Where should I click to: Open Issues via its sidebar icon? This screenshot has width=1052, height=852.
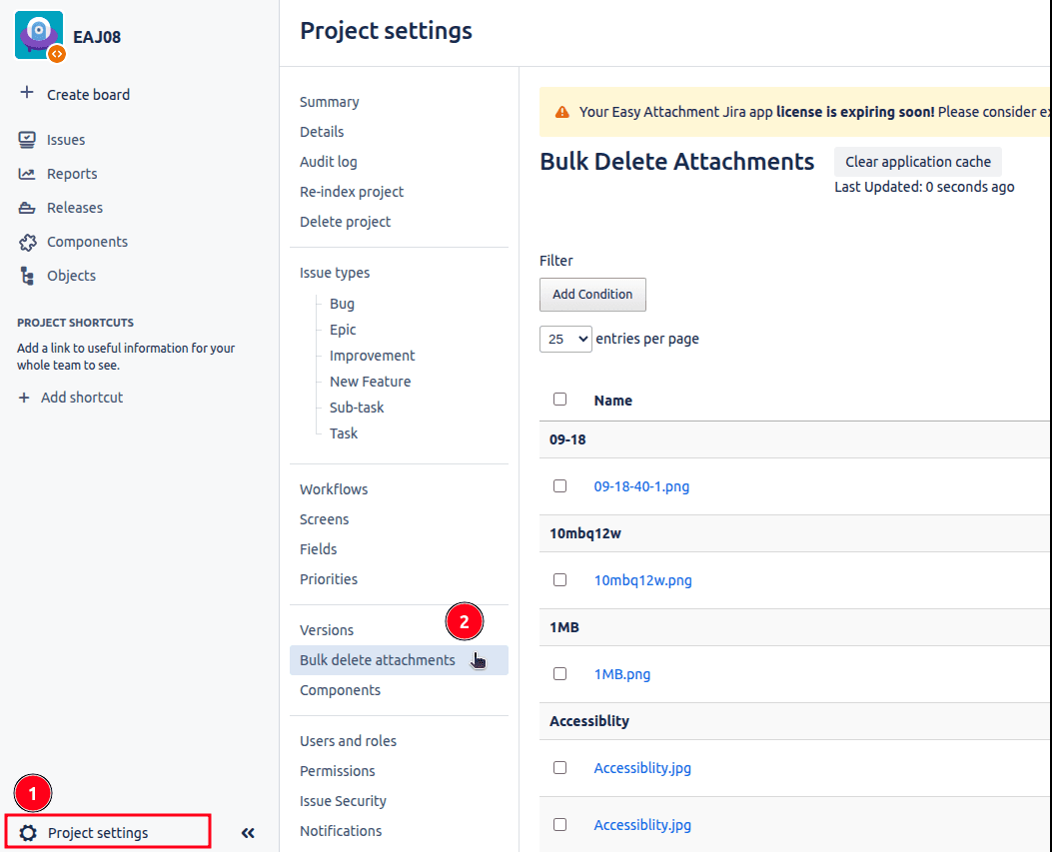pyautogui.click(x=28, y=140)
